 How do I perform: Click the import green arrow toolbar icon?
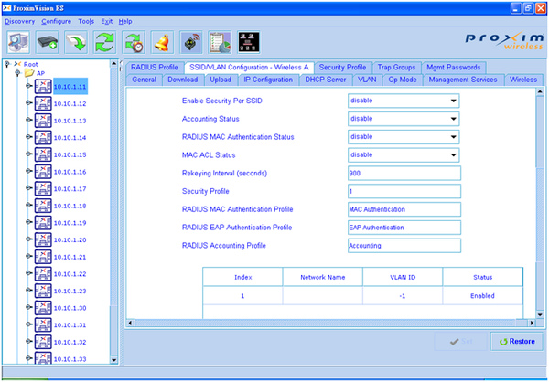76,42
